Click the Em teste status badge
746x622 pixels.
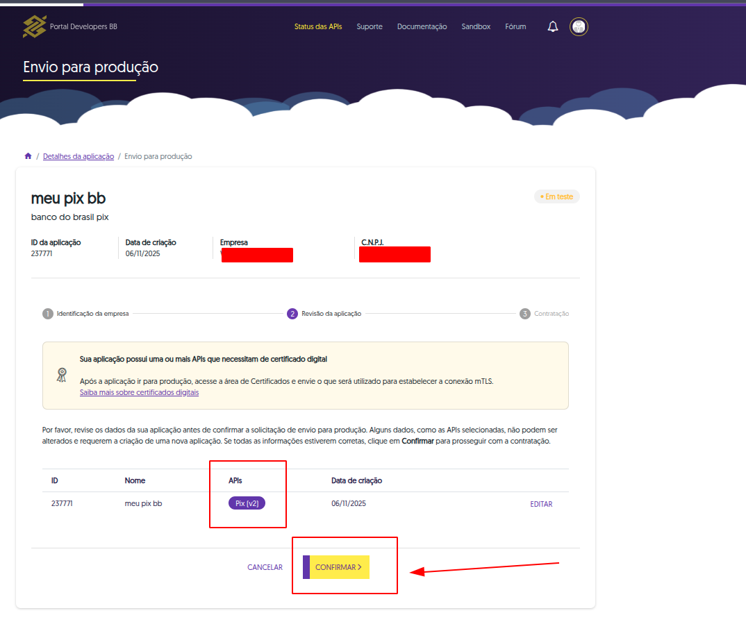556,196
